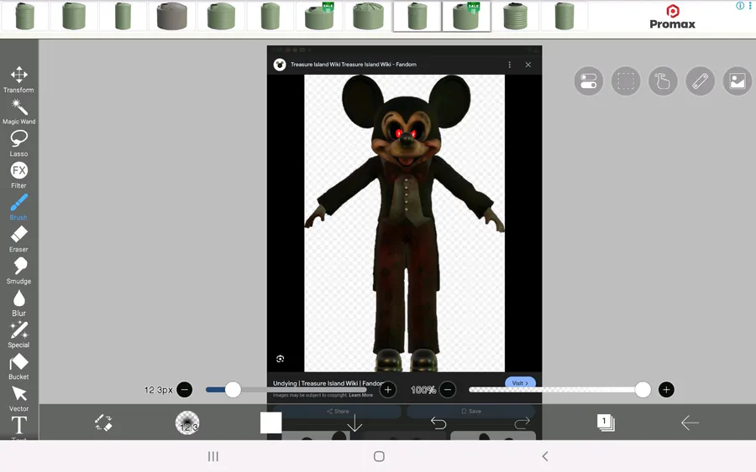Open the white color swatch

(271, 423)
